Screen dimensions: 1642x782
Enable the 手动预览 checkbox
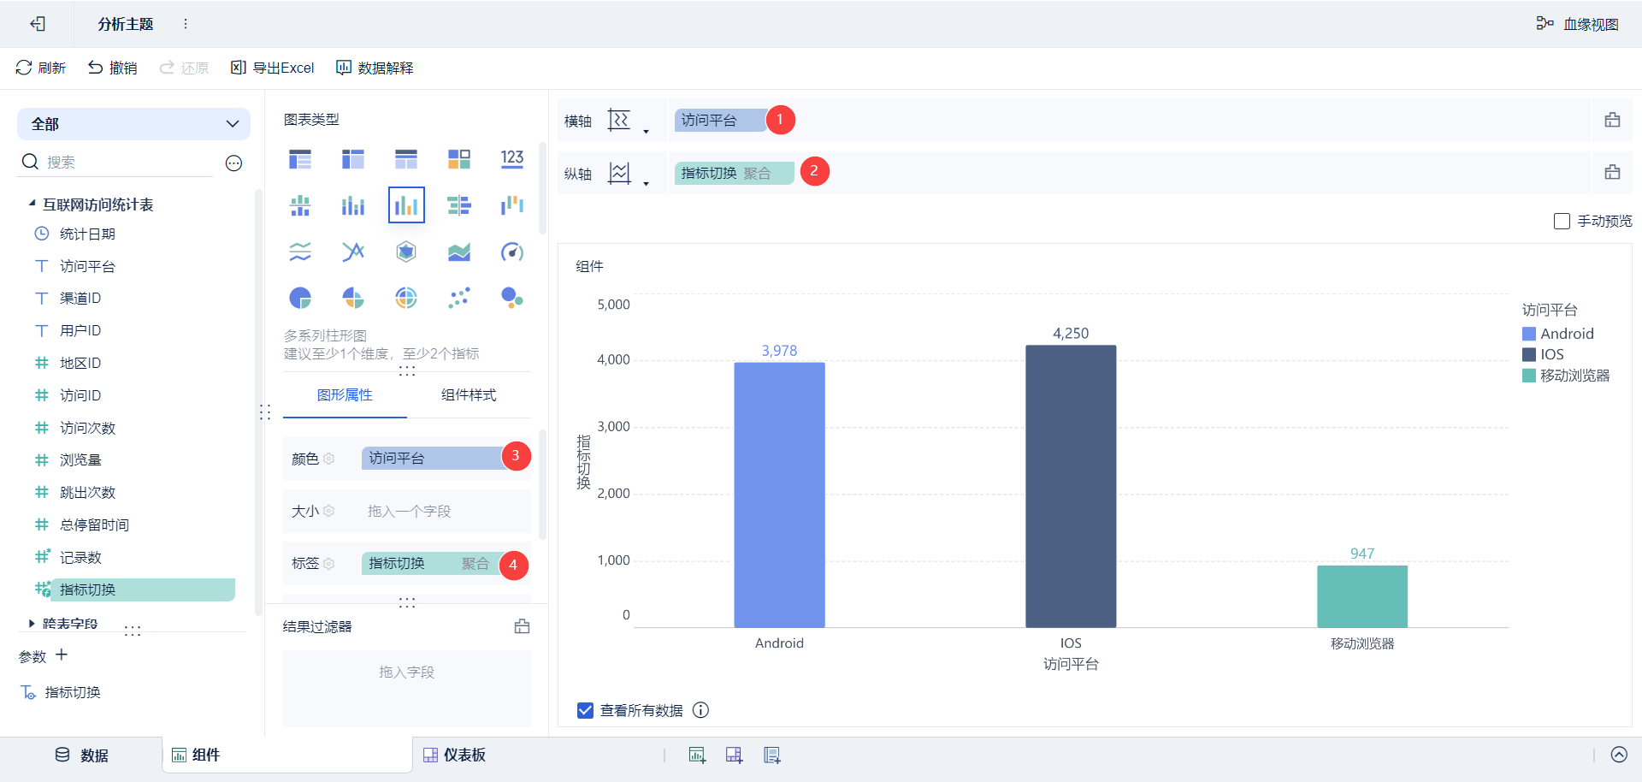point(1562,221)
